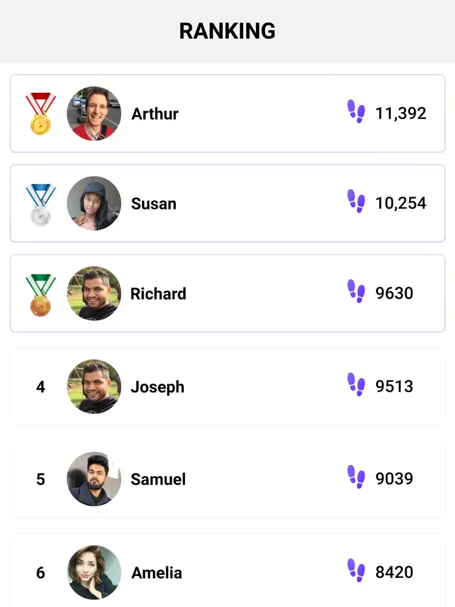
Task: Open Susan's profile photo
Action: [x=94, y=203]
